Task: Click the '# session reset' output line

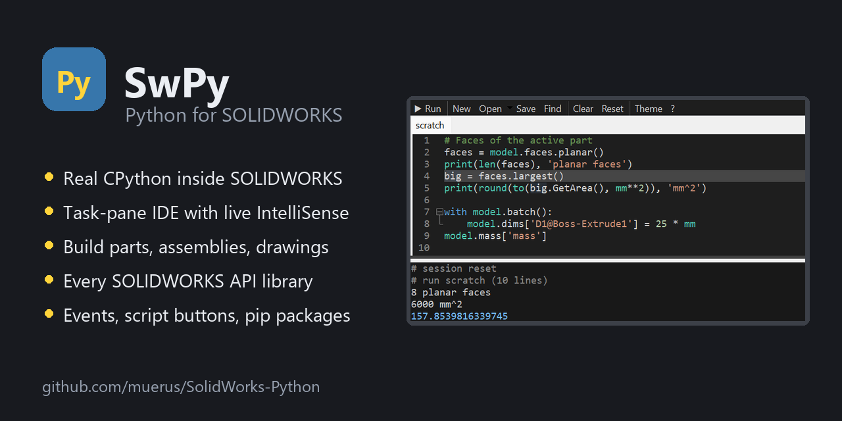Action: click(454, 268)
